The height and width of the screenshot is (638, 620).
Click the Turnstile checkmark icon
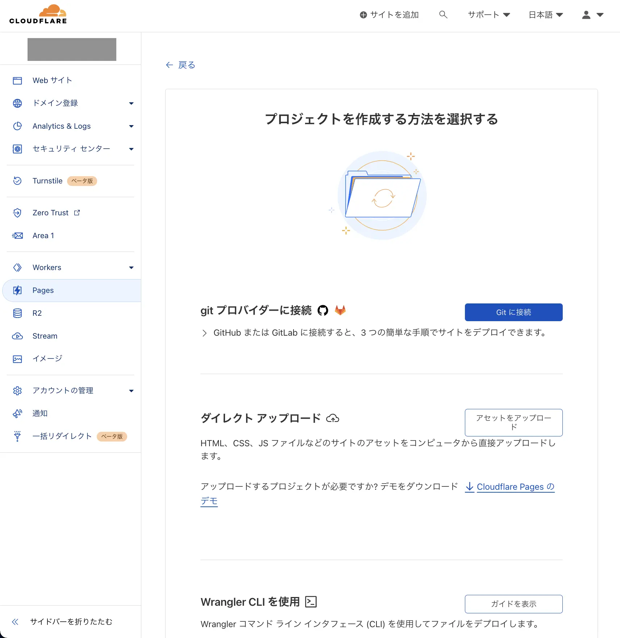click(17, 181)
